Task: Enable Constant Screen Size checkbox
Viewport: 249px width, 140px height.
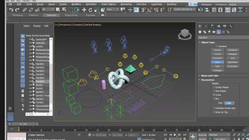Action: pos(214,108)
